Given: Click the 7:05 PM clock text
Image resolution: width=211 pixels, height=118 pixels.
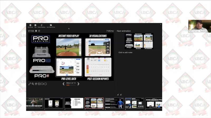Looking at the screenshot, I should click(x=110, y=31).
